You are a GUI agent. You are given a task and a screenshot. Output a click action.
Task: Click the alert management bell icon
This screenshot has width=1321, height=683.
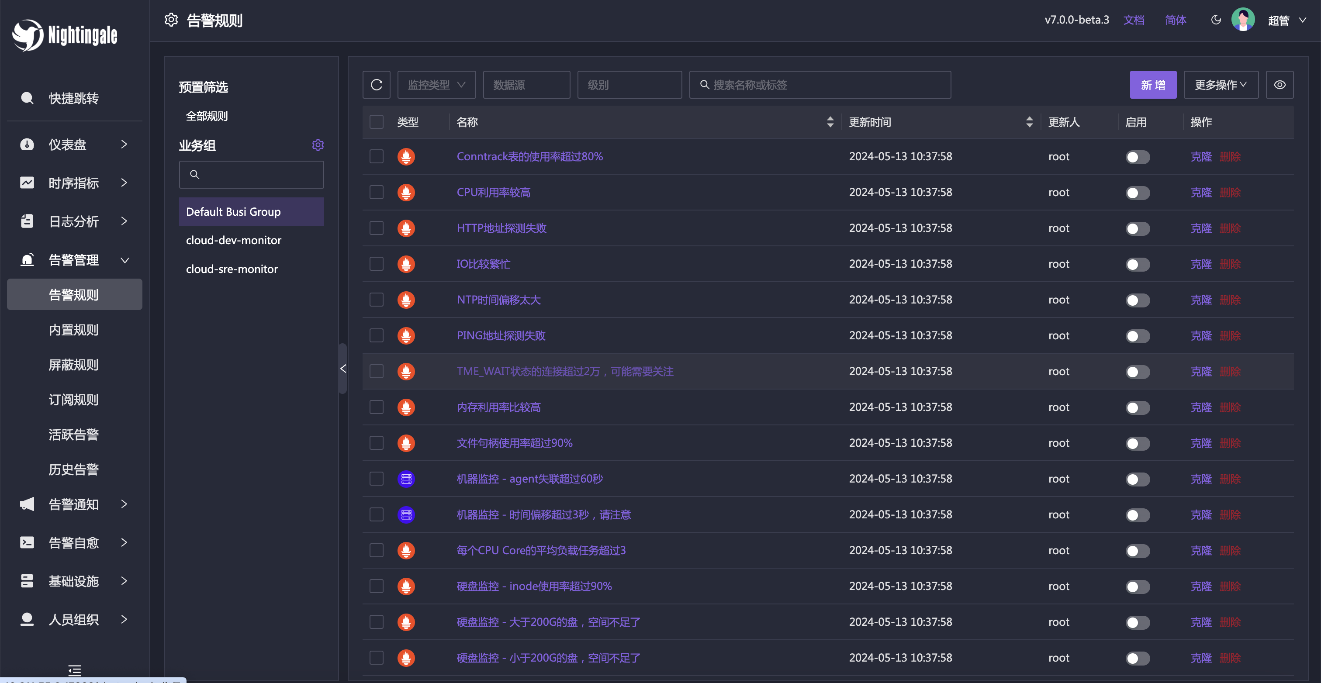tap(27, 259)
